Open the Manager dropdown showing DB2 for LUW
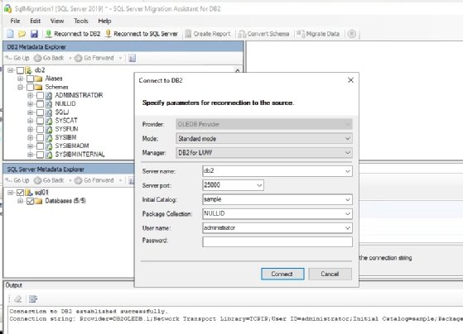Screen dimensions: 463x334 point(264,153)
